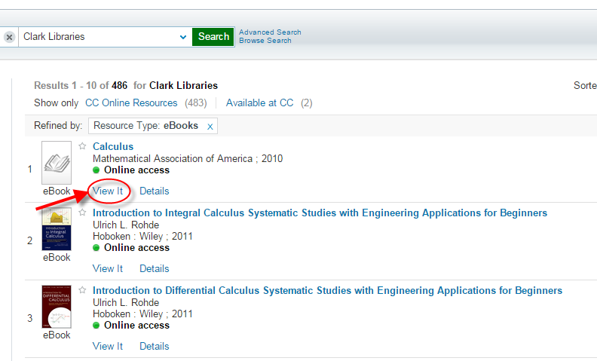This screenshot has height=361, width=597.
Task: Star the Calculus eBook as a favorite
Action: point(82,146)
